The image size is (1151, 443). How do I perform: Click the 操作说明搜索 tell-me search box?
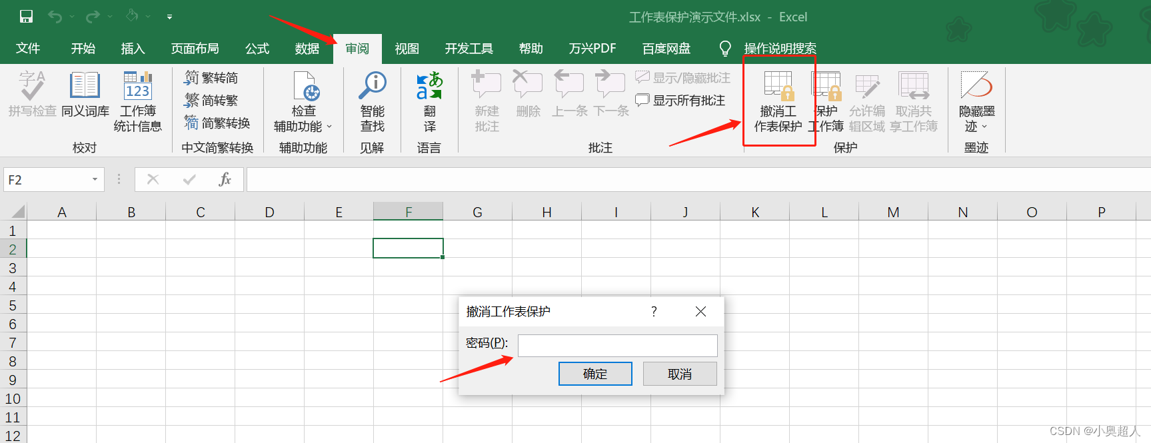[x=780, y=49]
